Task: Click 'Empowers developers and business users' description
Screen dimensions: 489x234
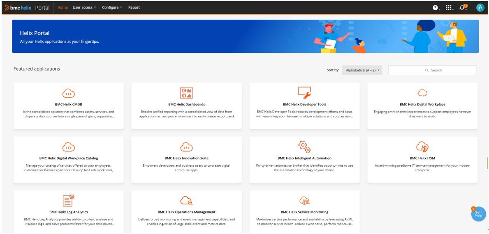Action: point(186,168)
